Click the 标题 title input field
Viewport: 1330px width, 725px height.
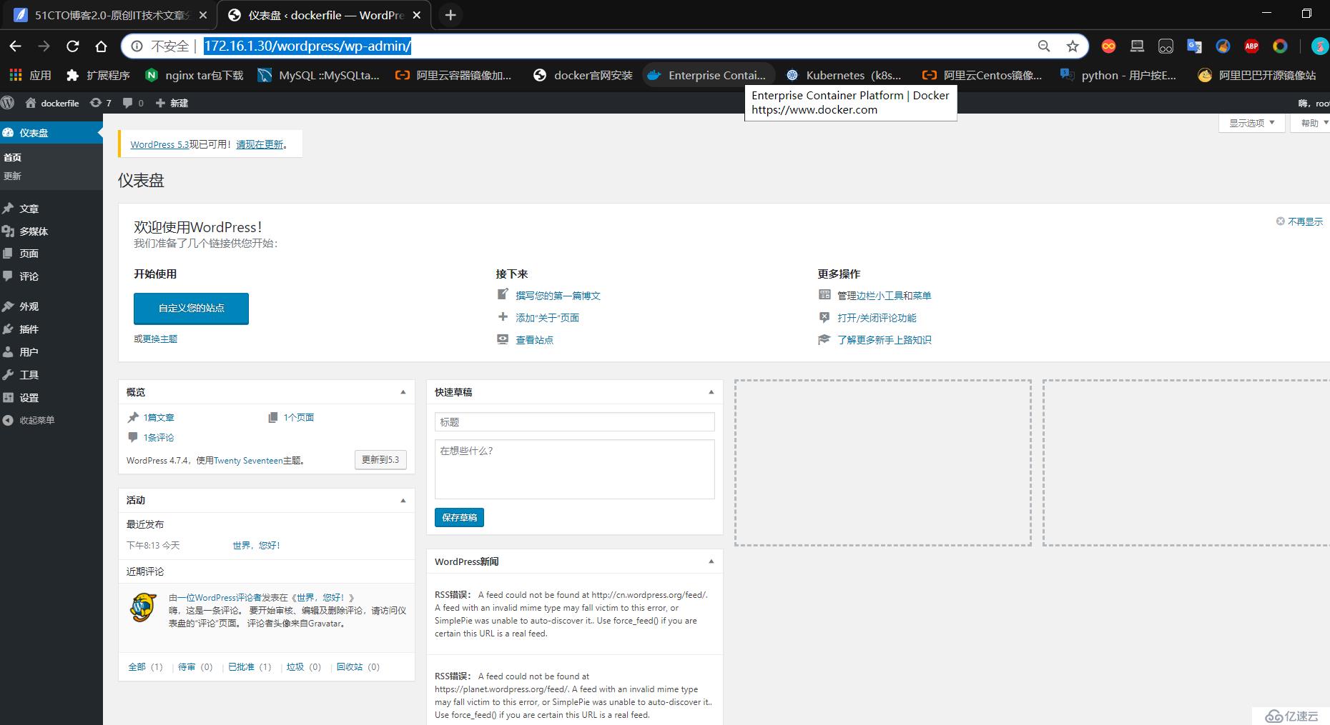(574, 422)
